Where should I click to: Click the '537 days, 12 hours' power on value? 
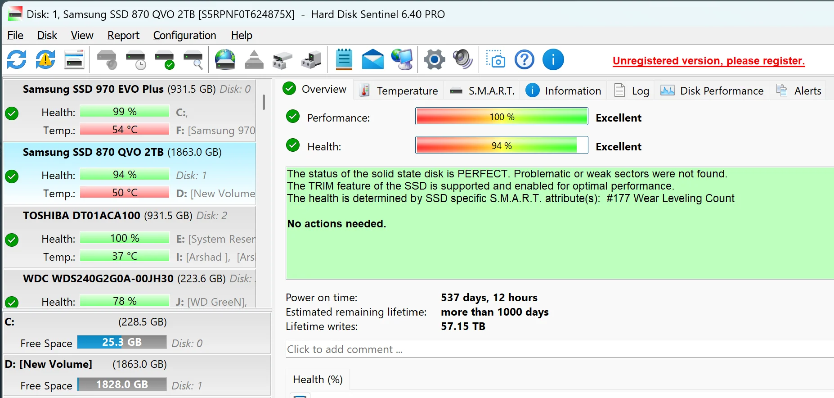[x=489, y=298]
